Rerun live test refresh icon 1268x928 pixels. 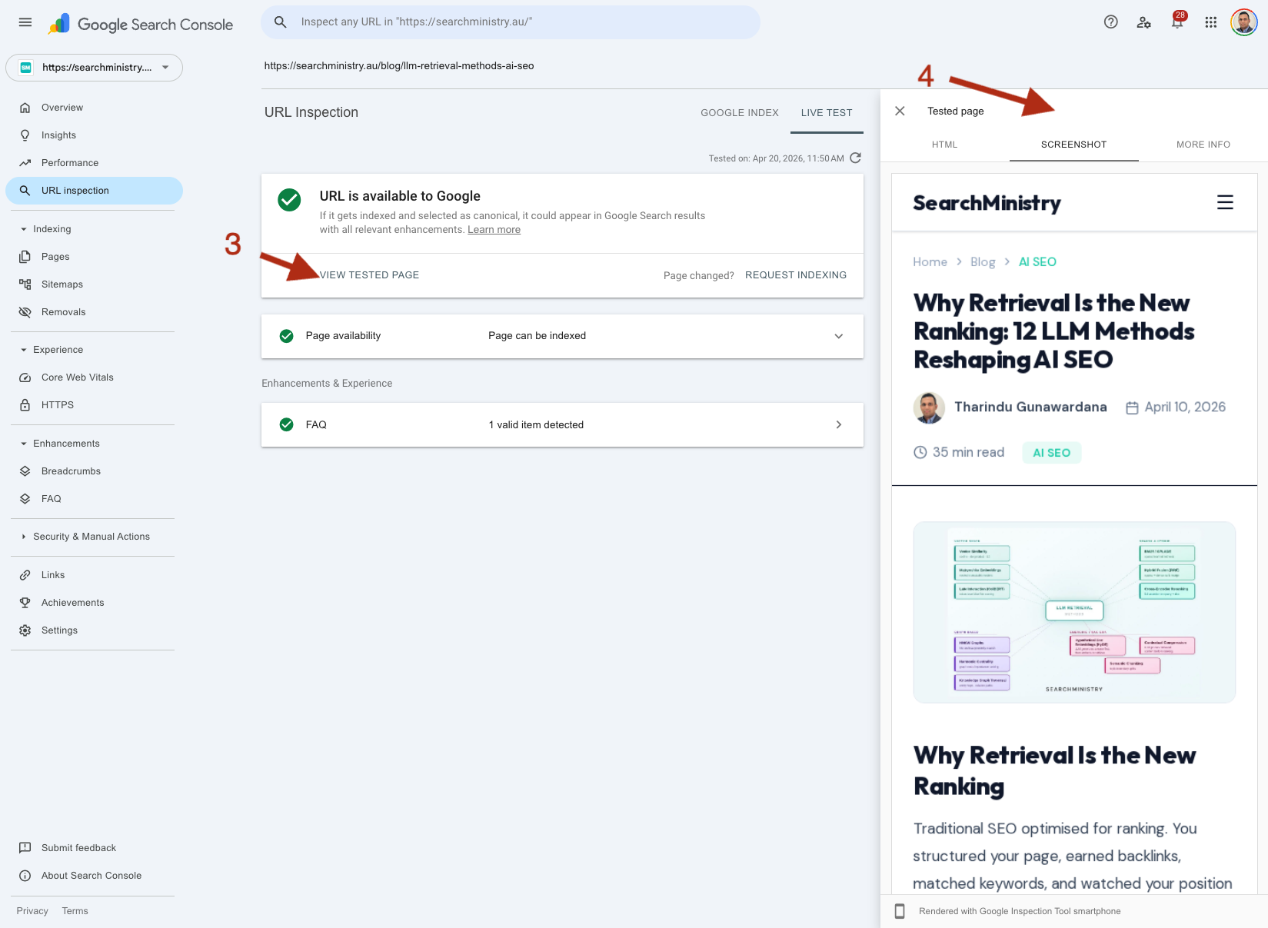855,158
